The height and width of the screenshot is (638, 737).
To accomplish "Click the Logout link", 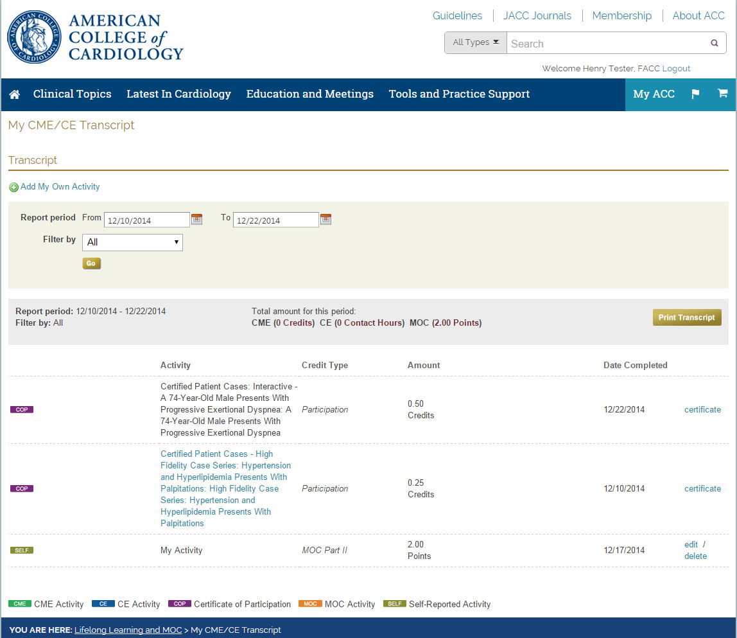I will click(676, 69).
